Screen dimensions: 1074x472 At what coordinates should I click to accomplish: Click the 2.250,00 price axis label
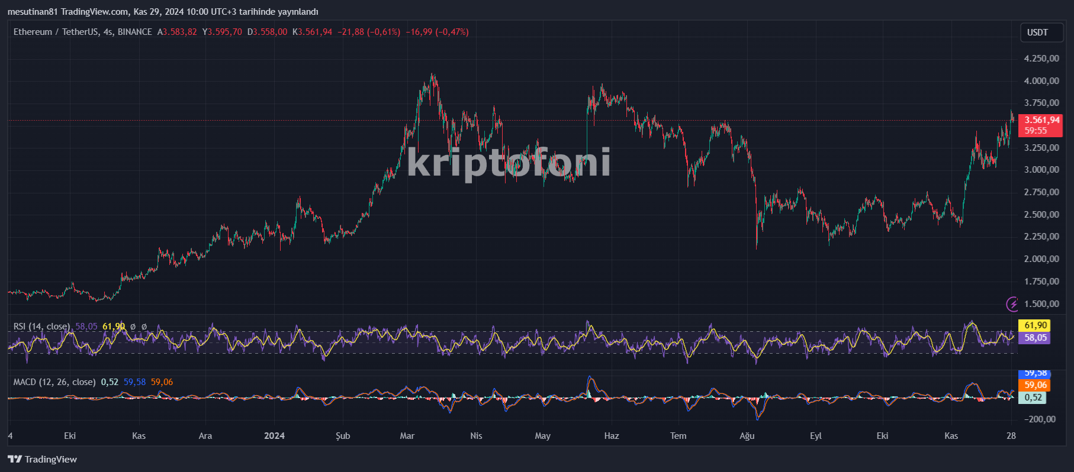[1041, 237]
